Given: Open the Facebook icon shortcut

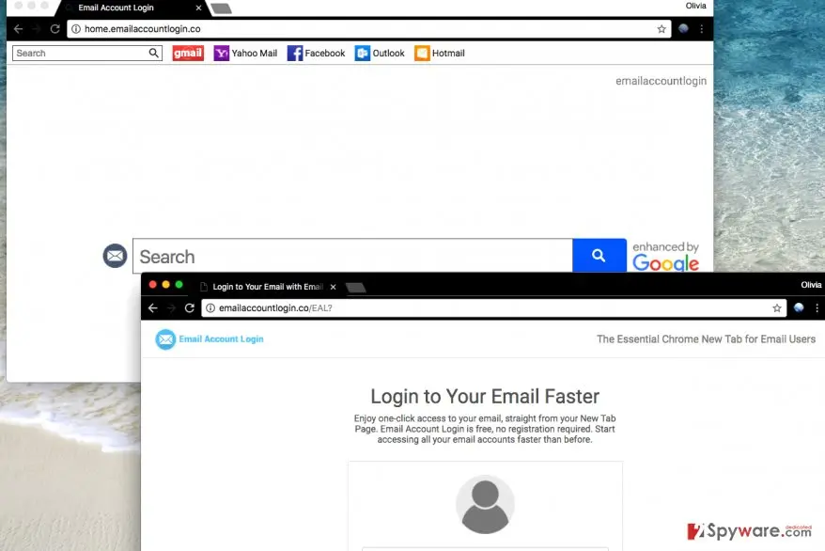Looking at the screenshot, I should pyautogui.click(x=295, y=54).
